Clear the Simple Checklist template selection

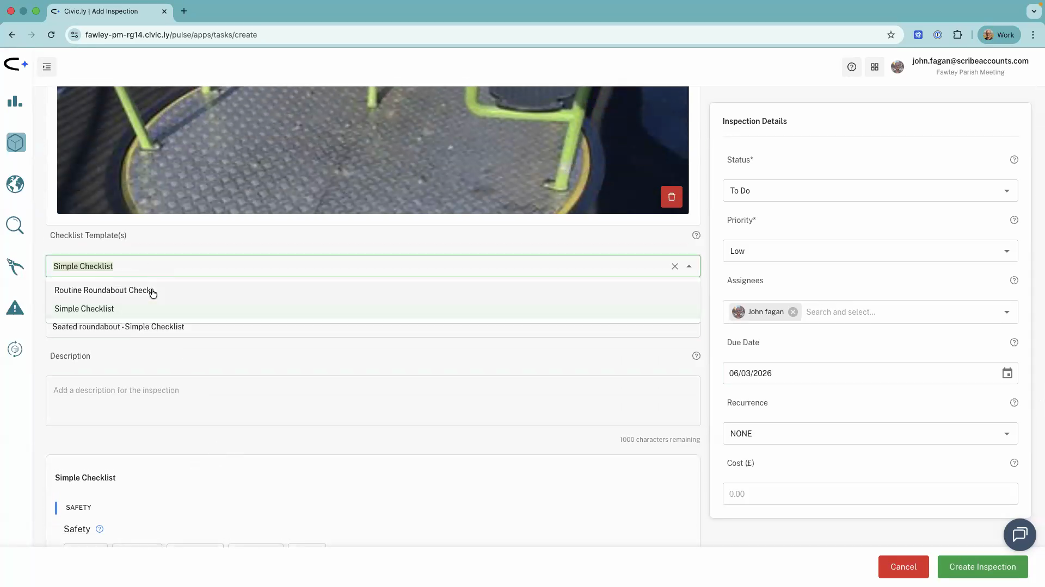click(x=675, y=266)
